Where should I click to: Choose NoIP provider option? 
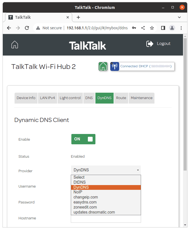pos(106,192)
